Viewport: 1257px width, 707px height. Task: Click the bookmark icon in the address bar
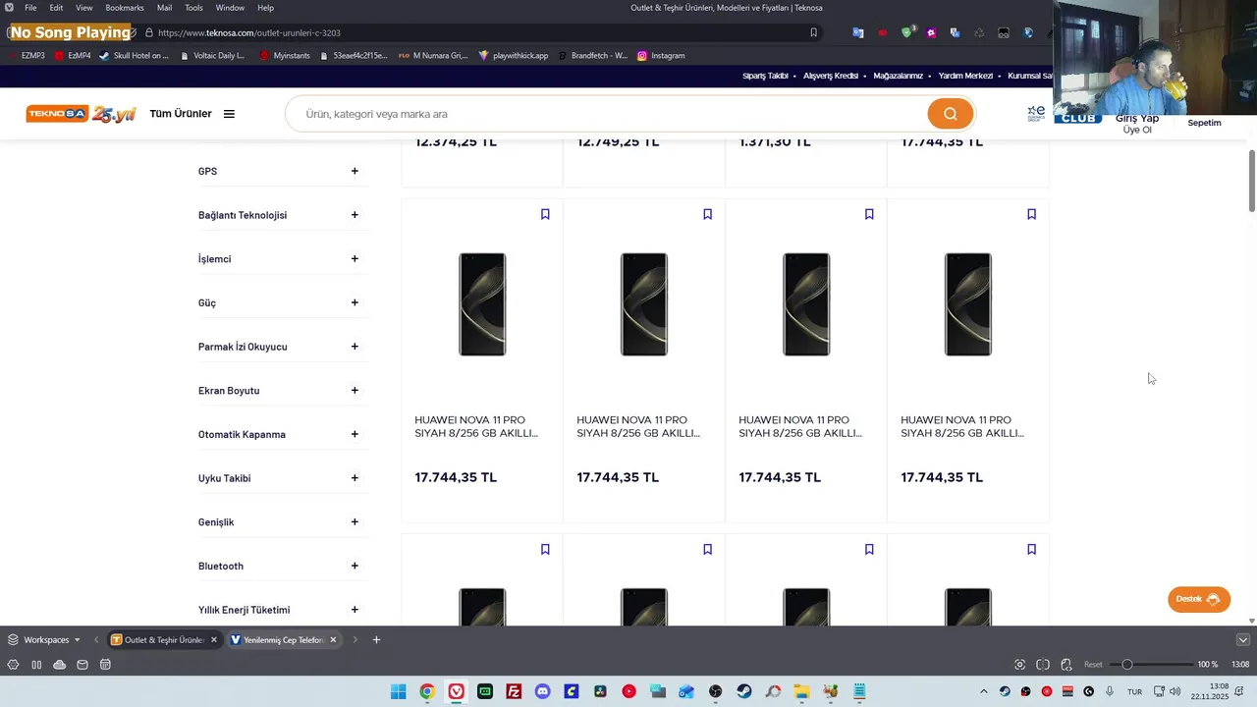pos(813,32)
